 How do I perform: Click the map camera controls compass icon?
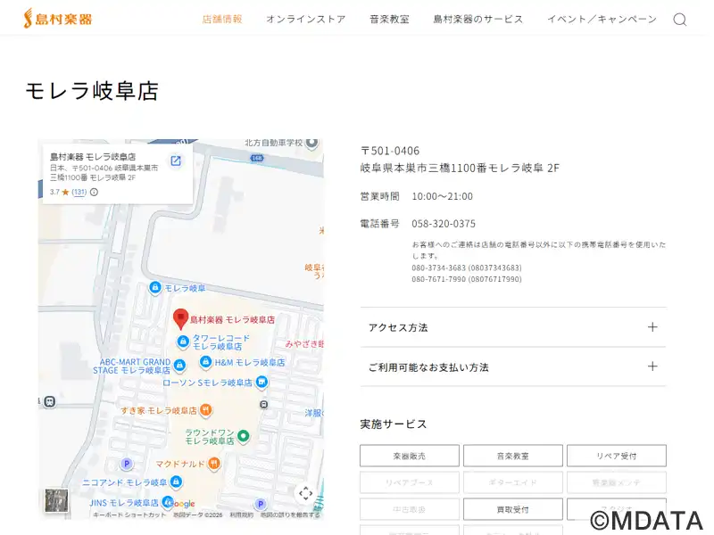(x=305, y=493)
